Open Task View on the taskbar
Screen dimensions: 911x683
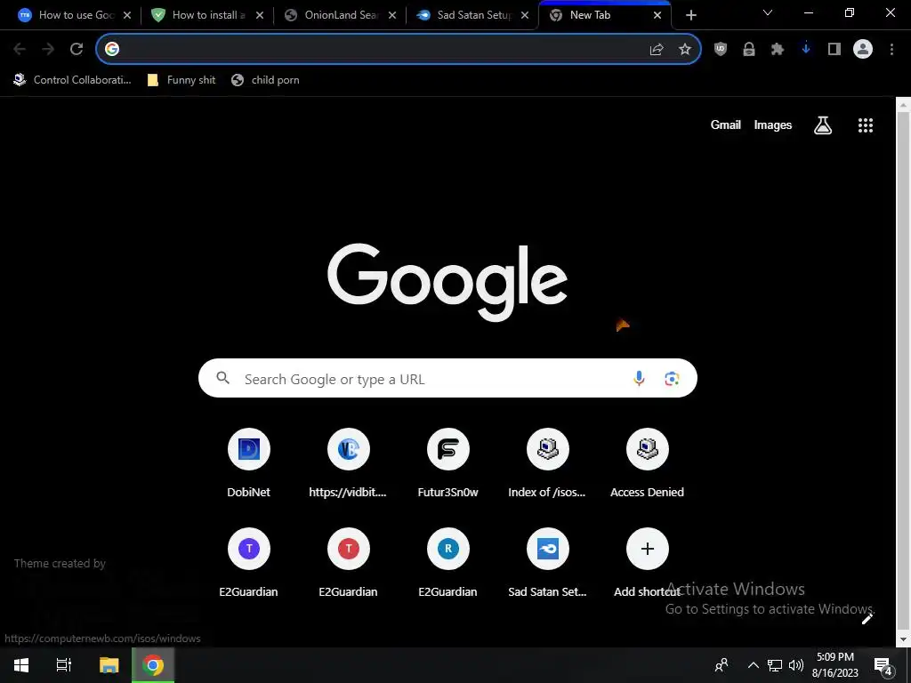click(64, 665)
